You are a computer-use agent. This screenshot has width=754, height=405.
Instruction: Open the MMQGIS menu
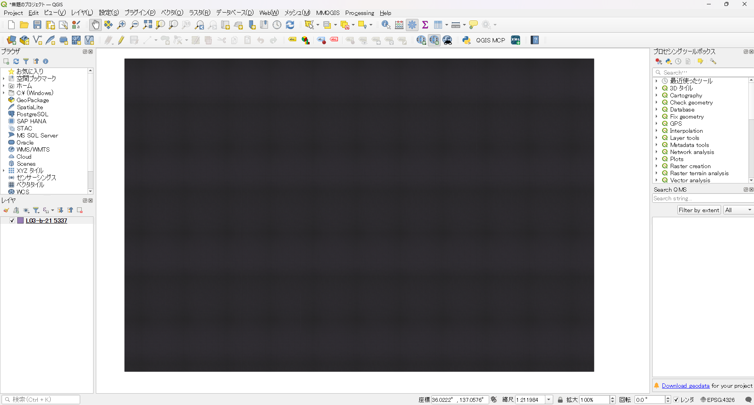point(328,13)
